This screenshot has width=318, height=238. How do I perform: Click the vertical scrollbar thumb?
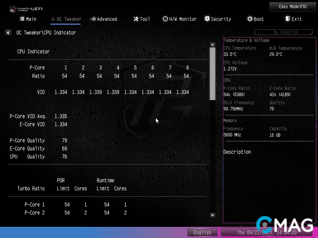click(213, 74)
